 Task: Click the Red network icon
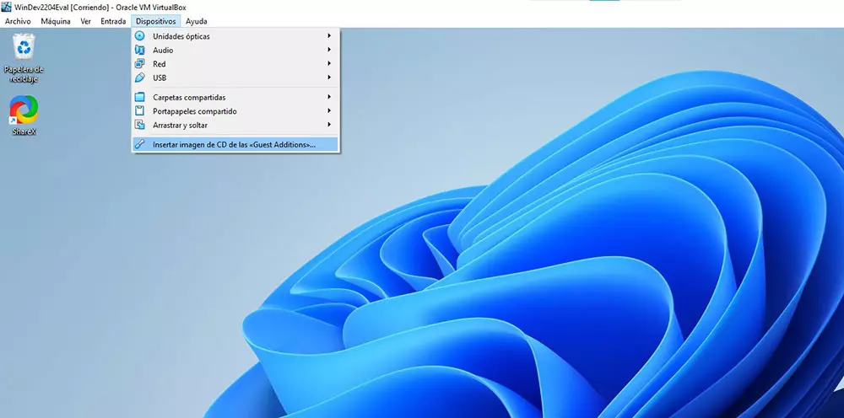coord(139,63)
